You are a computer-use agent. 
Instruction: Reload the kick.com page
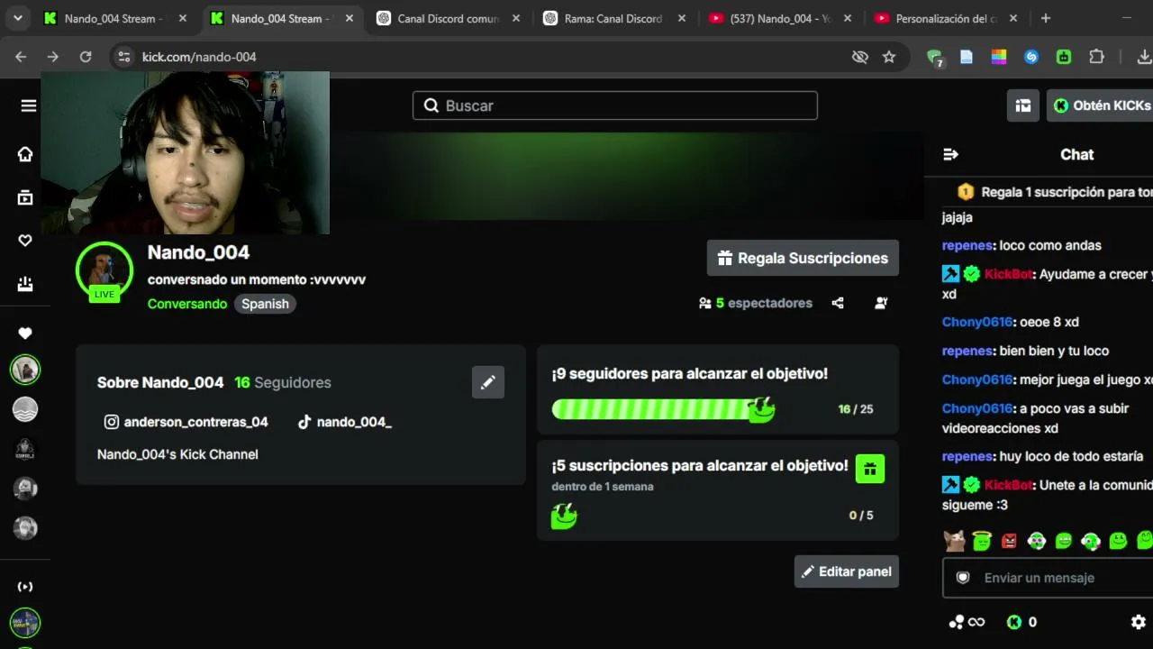(86, 57)
